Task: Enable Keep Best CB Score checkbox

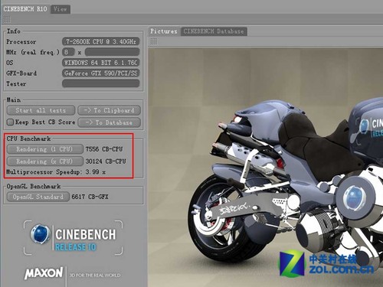Action: pyautogui.click(x=10, y=122)
